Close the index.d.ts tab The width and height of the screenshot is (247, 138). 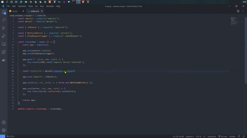click(42, 11)
